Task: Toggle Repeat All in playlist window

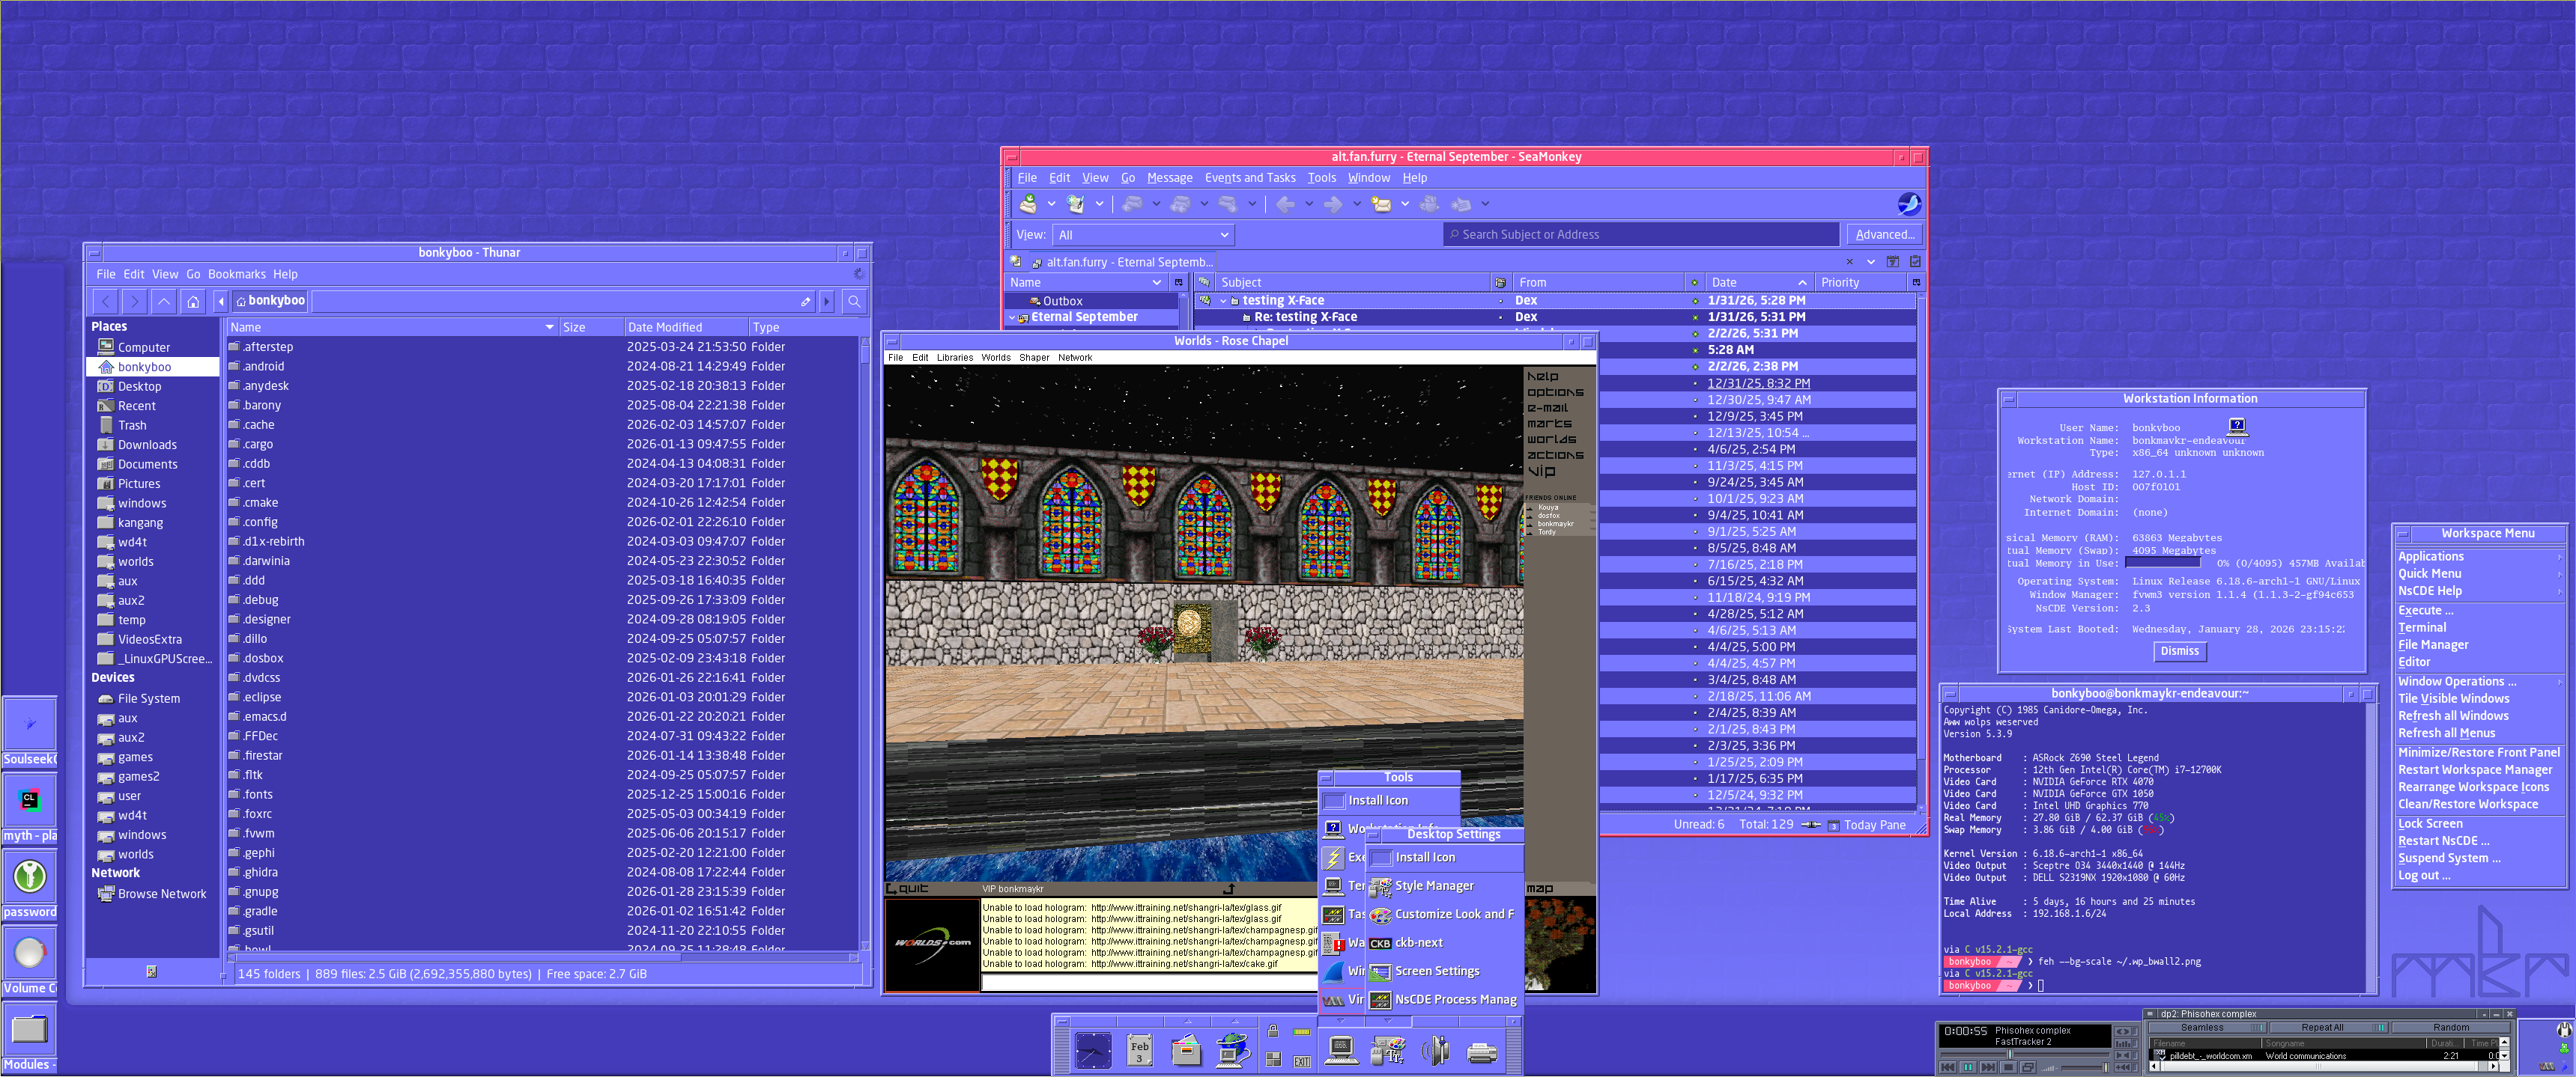Action: click(x=2329, y=1027)
